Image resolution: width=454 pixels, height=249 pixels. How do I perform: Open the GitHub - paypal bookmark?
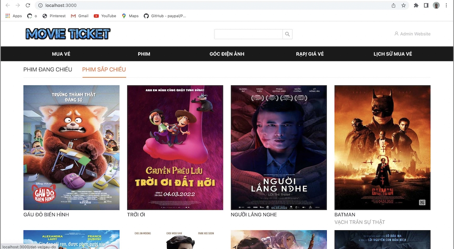[165, 16]
